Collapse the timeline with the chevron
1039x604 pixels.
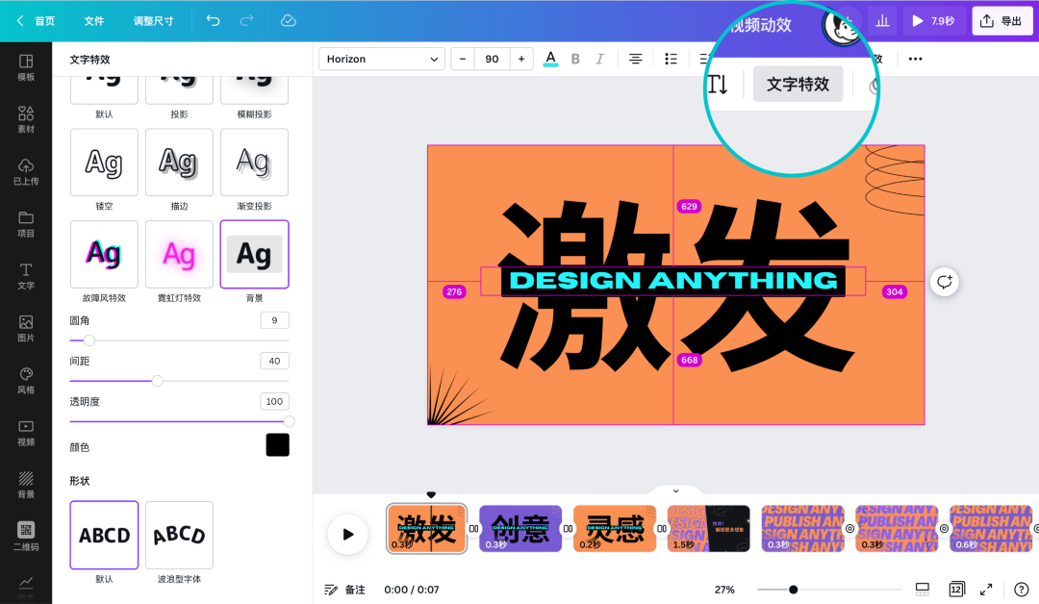(x=676, y=491)
